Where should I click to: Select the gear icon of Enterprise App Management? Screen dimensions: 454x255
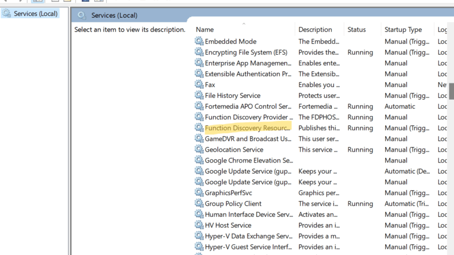coord(199,63)
